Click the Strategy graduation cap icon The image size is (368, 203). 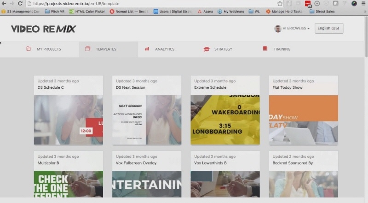click(x=207, y=49)
